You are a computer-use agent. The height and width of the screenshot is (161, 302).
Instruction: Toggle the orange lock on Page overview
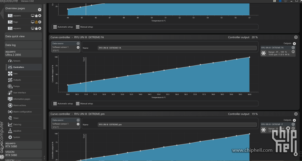click(x=36, y=22)
